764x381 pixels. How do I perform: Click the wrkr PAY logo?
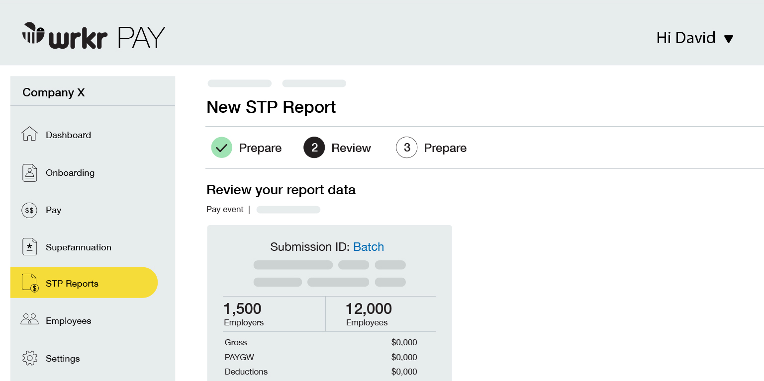pyautogui.click(x=94, y=37)
